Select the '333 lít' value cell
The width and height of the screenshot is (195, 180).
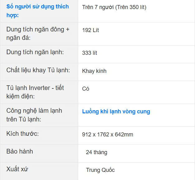coord(89,53)
